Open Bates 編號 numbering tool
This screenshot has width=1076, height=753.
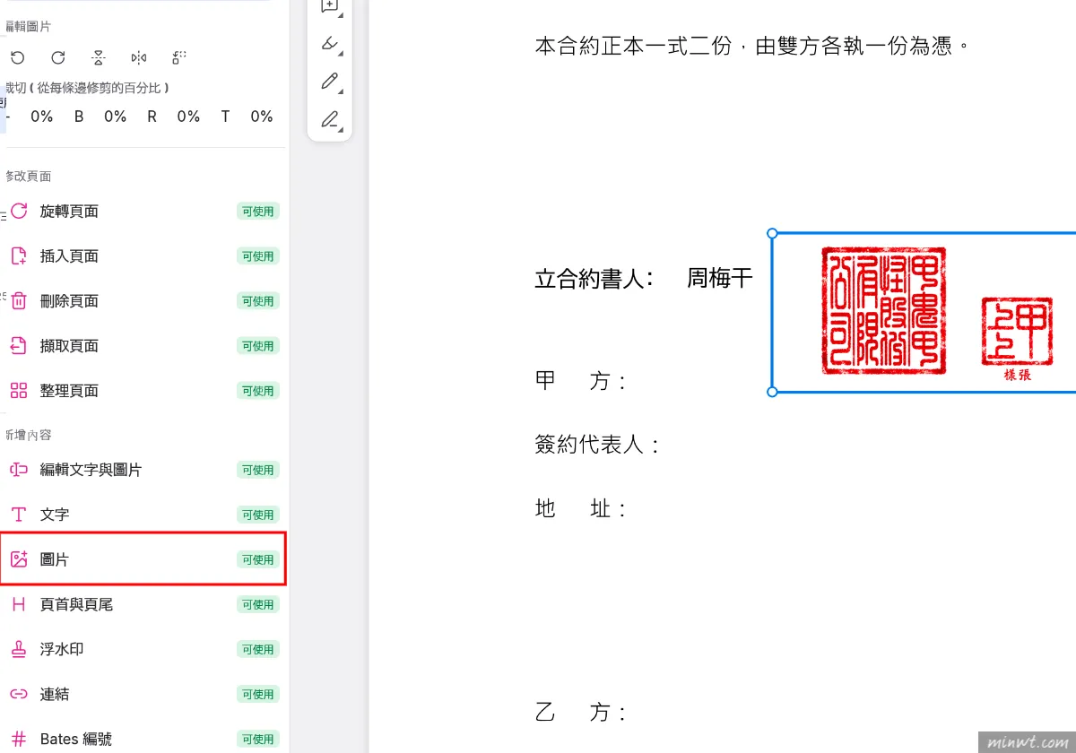[x=143, y=740]
